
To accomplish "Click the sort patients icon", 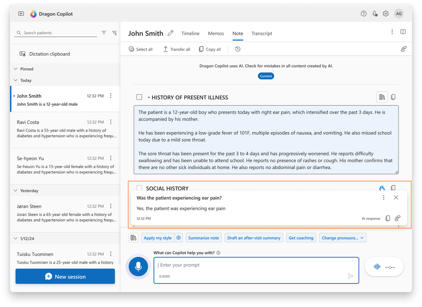I will 114,33.
